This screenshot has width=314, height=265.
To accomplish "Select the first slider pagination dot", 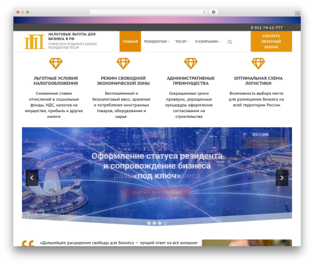I will [x=149, y=223].
